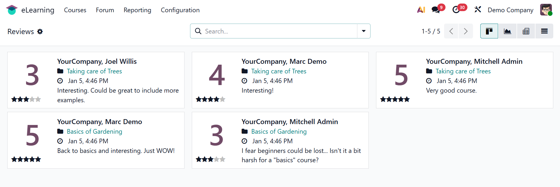Screen dimensions: 560x187
Task: Go to the previous page of reviews
Action: (x=451, y=31)
